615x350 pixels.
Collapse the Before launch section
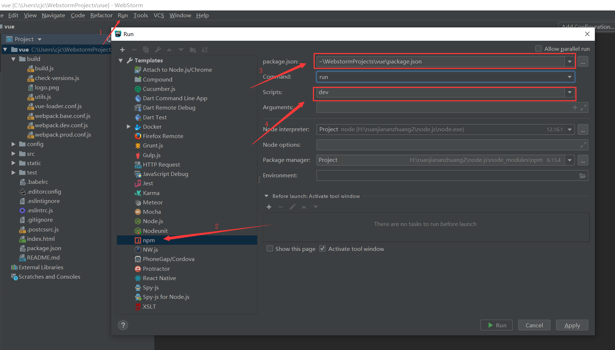click(x=266, y=196)
